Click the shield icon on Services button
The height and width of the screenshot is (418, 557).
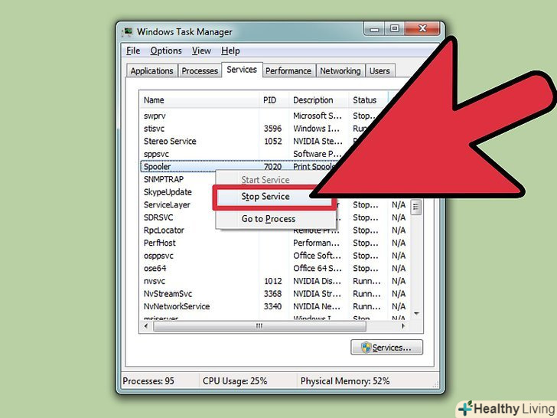pyautogui.click(x=366, y=348)
